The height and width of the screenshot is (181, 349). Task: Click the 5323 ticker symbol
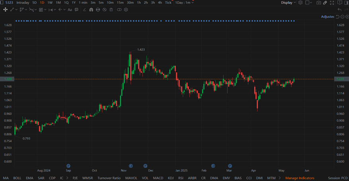(9, 2)
